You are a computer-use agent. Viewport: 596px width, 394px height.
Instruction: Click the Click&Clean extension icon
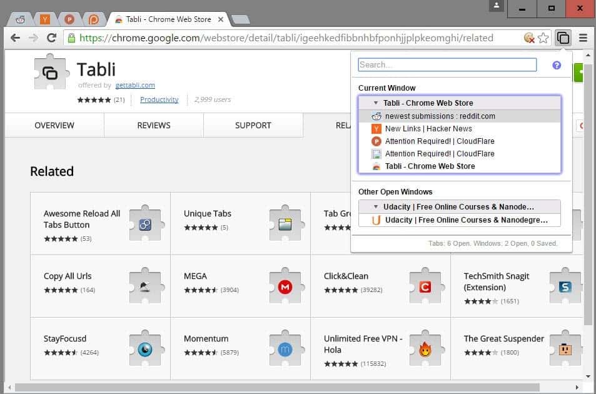click(x=425, y=286)
